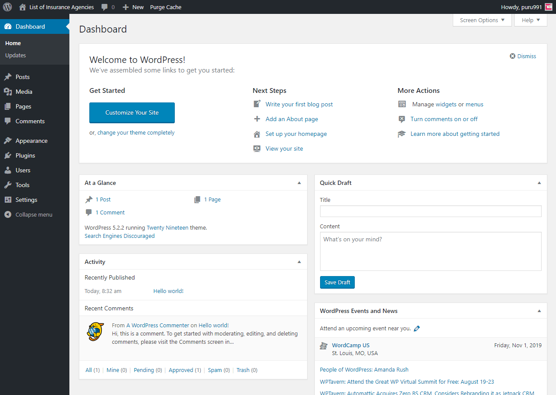Filter comments by Pending
This screenshot has width=556, height=395.
coord(144,370)
